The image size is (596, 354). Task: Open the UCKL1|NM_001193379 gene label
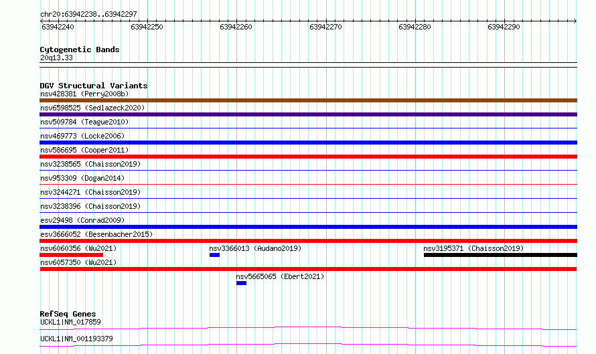pyautogui.click(x=76, y=339)
